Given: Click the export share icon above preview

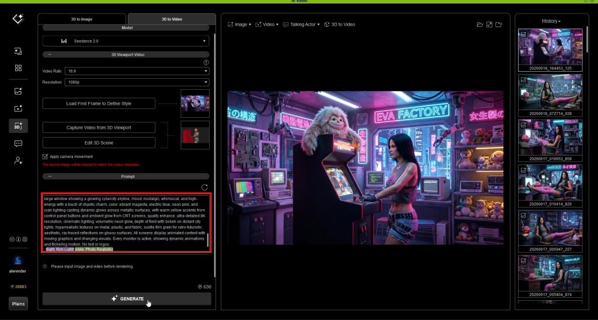Looking at the screenshot, I should point(499,24).
